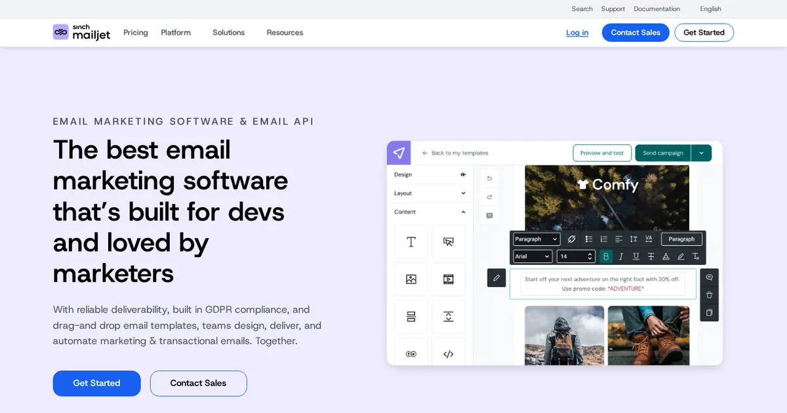This screenshot has width=787, height=413.
Task: Click the letter spacing VA icon
Action: (x=649, y=239)
